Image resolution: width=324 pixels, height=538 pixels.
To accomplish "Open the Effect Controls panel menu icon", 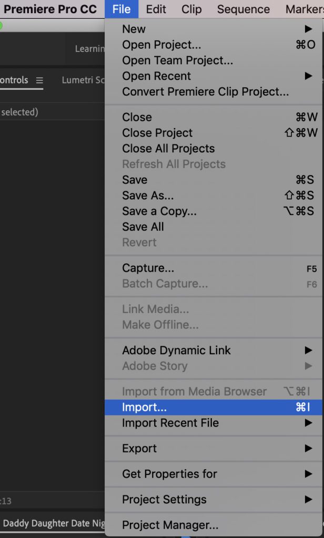I will pyautogui.click(x=39, y=80).
